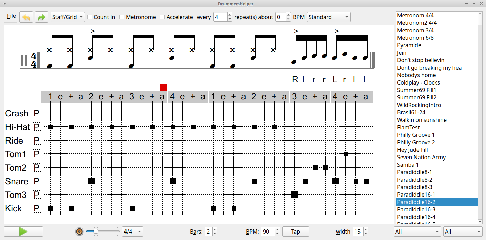Click the yellow undo arrow icon

click(x=26, y=17)
